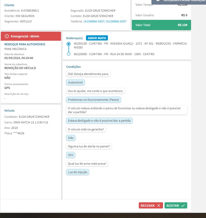Click the Veículo section heading

pos(9,111)
